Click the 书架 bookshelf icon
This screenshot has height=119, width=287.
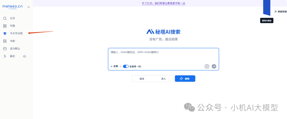click(x=5, y=41)
